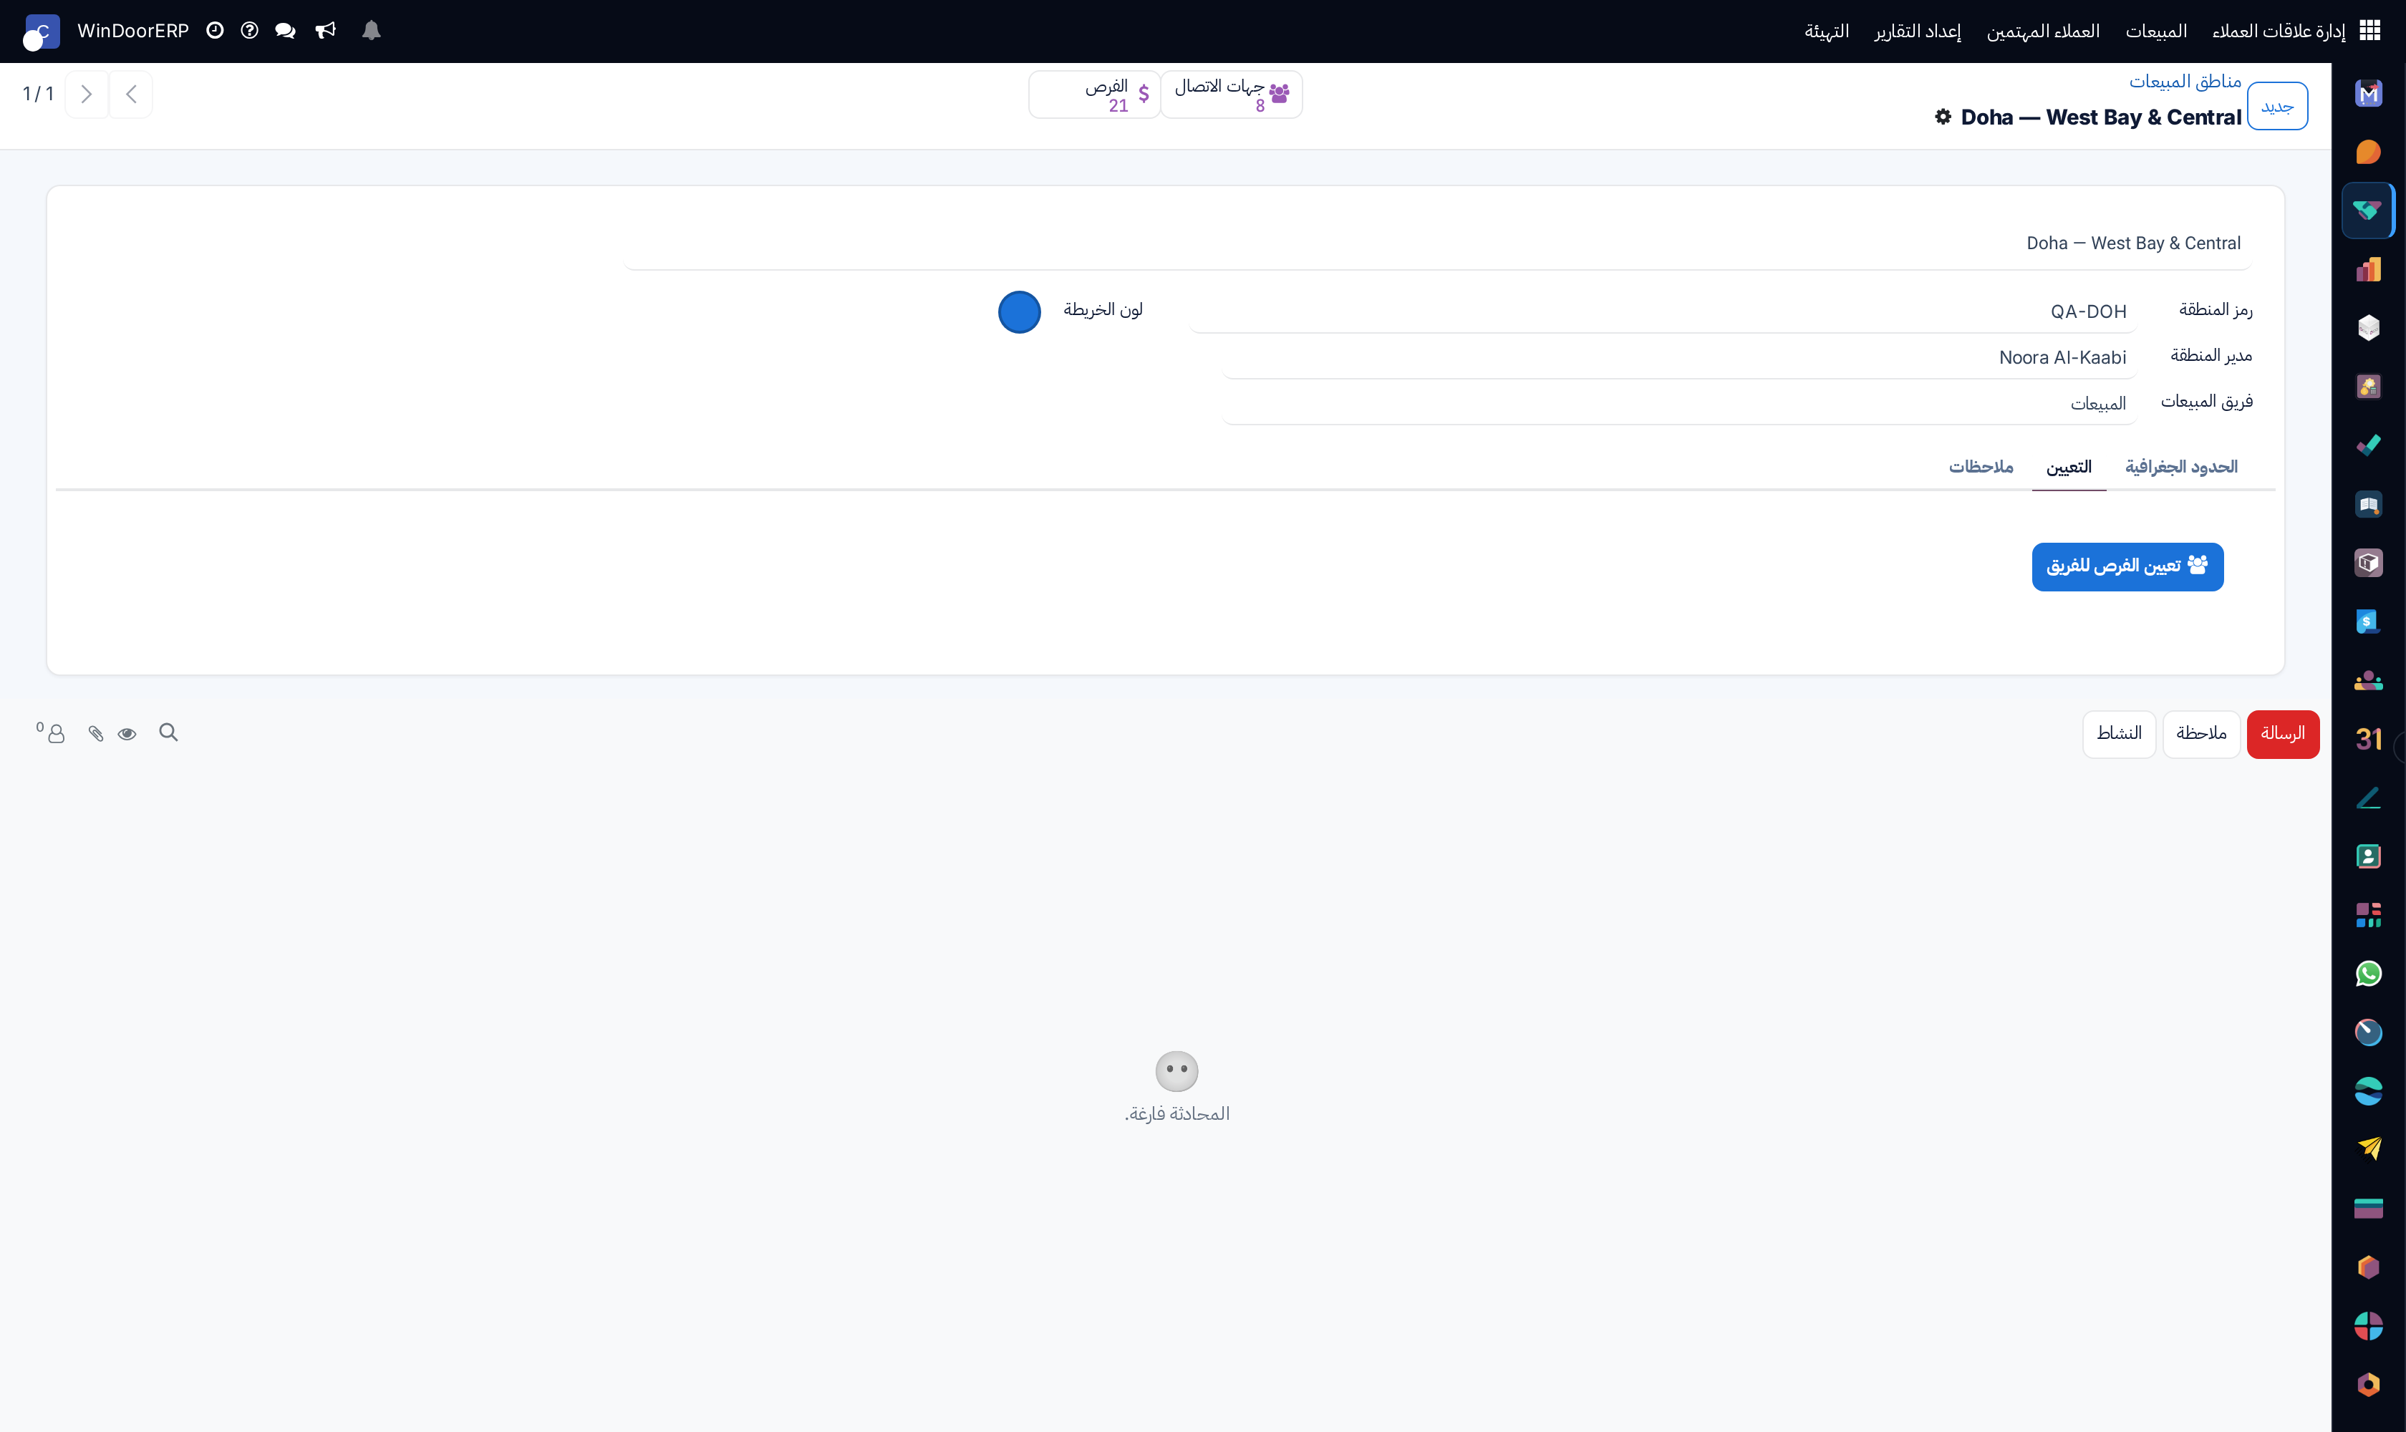Open the Dashboards tiles app icon

pos(2367,915)
